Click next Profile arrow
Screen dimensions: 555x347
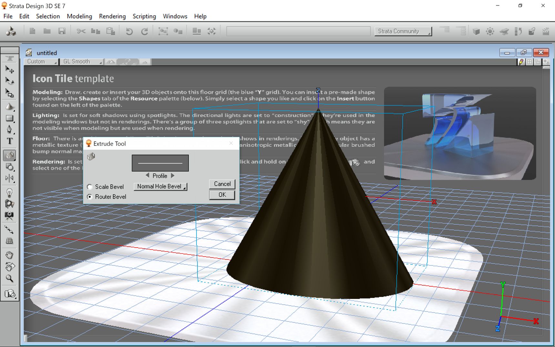pos(173,176)
